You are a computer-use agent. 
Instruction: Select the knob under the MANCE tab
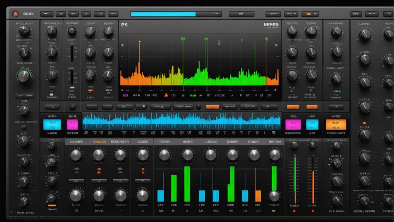[187, 155]
